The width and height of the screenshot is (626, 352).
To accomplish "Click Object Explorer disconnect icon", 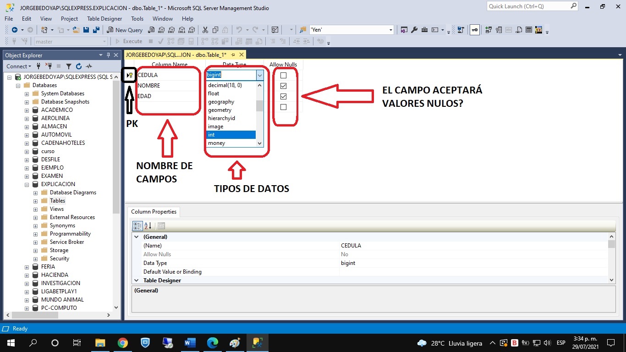I will pos(48,66).
